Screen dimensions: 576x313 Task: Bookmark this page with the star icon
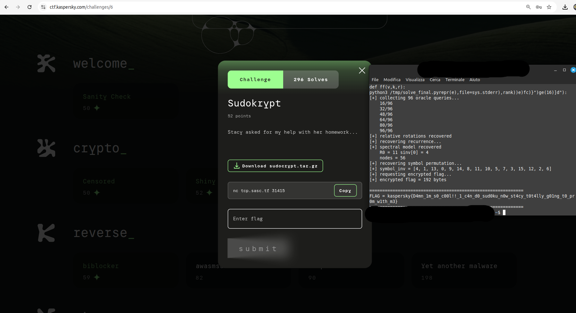[x=549, y=7]
